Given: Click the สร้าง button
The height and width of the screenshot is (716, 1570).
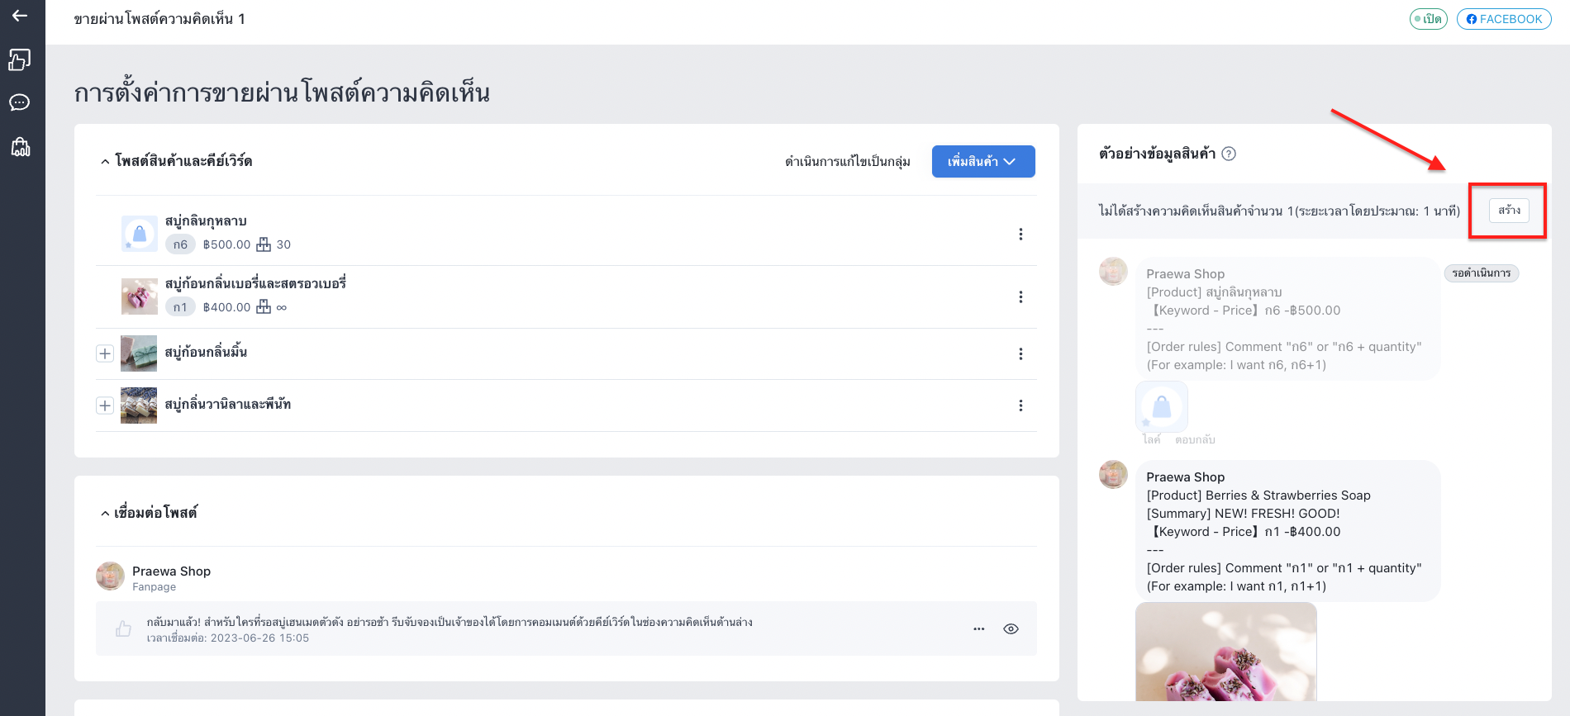Looking at the screenshot, I should [1509, 211].
